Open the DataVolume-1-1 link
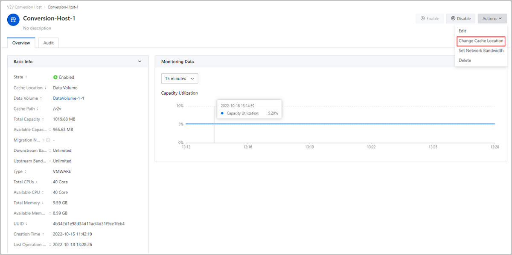This screenshot has width=512, height=255. [68, 99]
